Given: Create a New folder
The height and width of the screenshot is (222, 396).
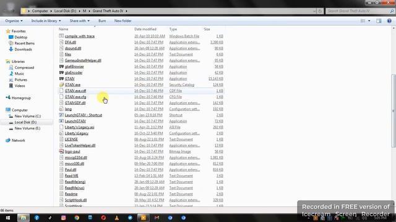Looking at the screenshot, I should (123, 21).
